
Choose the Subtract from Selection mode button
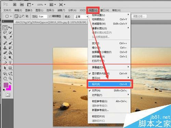click(23, 16)
